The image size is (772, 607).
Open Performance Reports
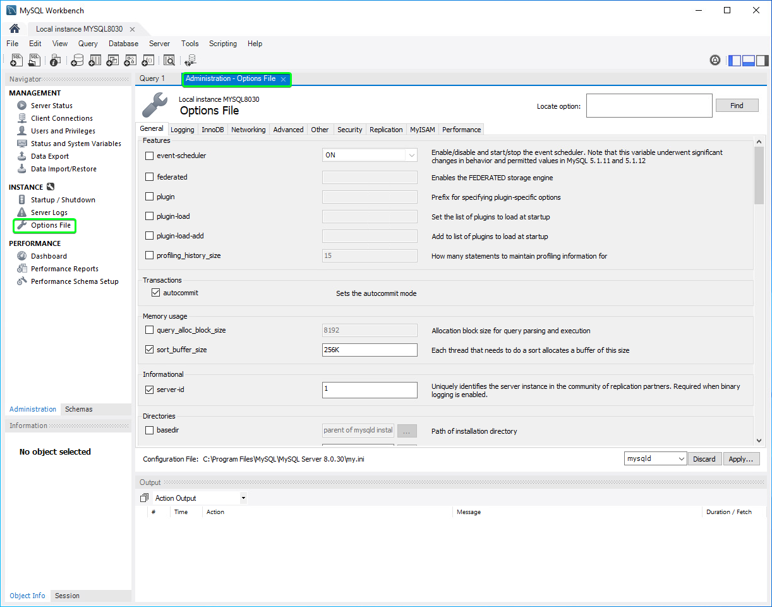pyautogui.click(x=64, y=269)
